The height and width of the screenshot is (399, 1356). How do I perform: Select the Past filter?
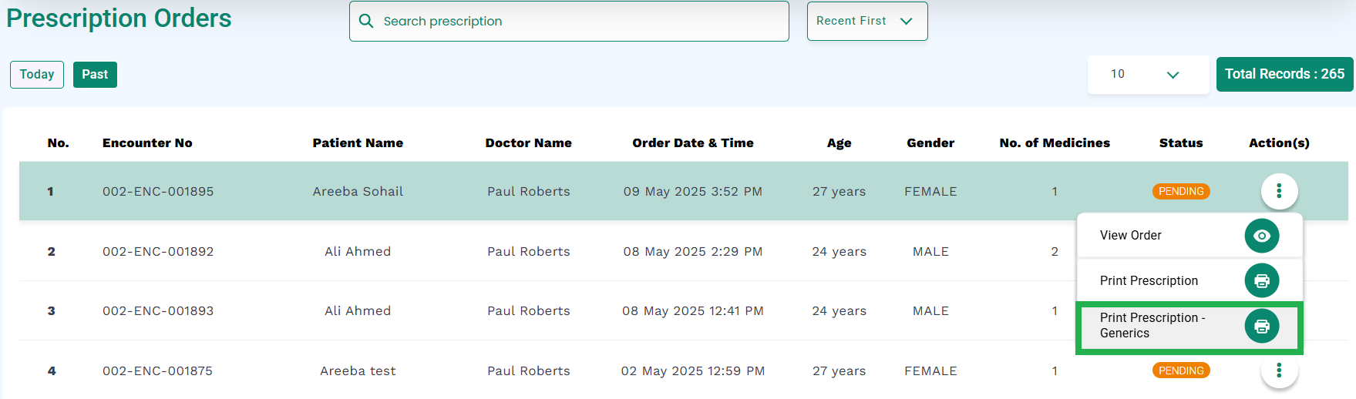pos(95,75)
